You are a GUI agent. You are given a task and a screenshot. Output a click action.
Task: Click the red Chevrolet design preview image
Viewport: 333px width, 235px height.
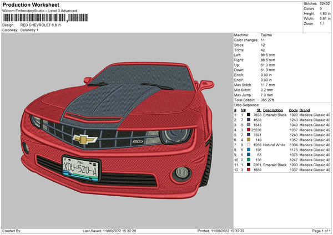pos(117,130)
